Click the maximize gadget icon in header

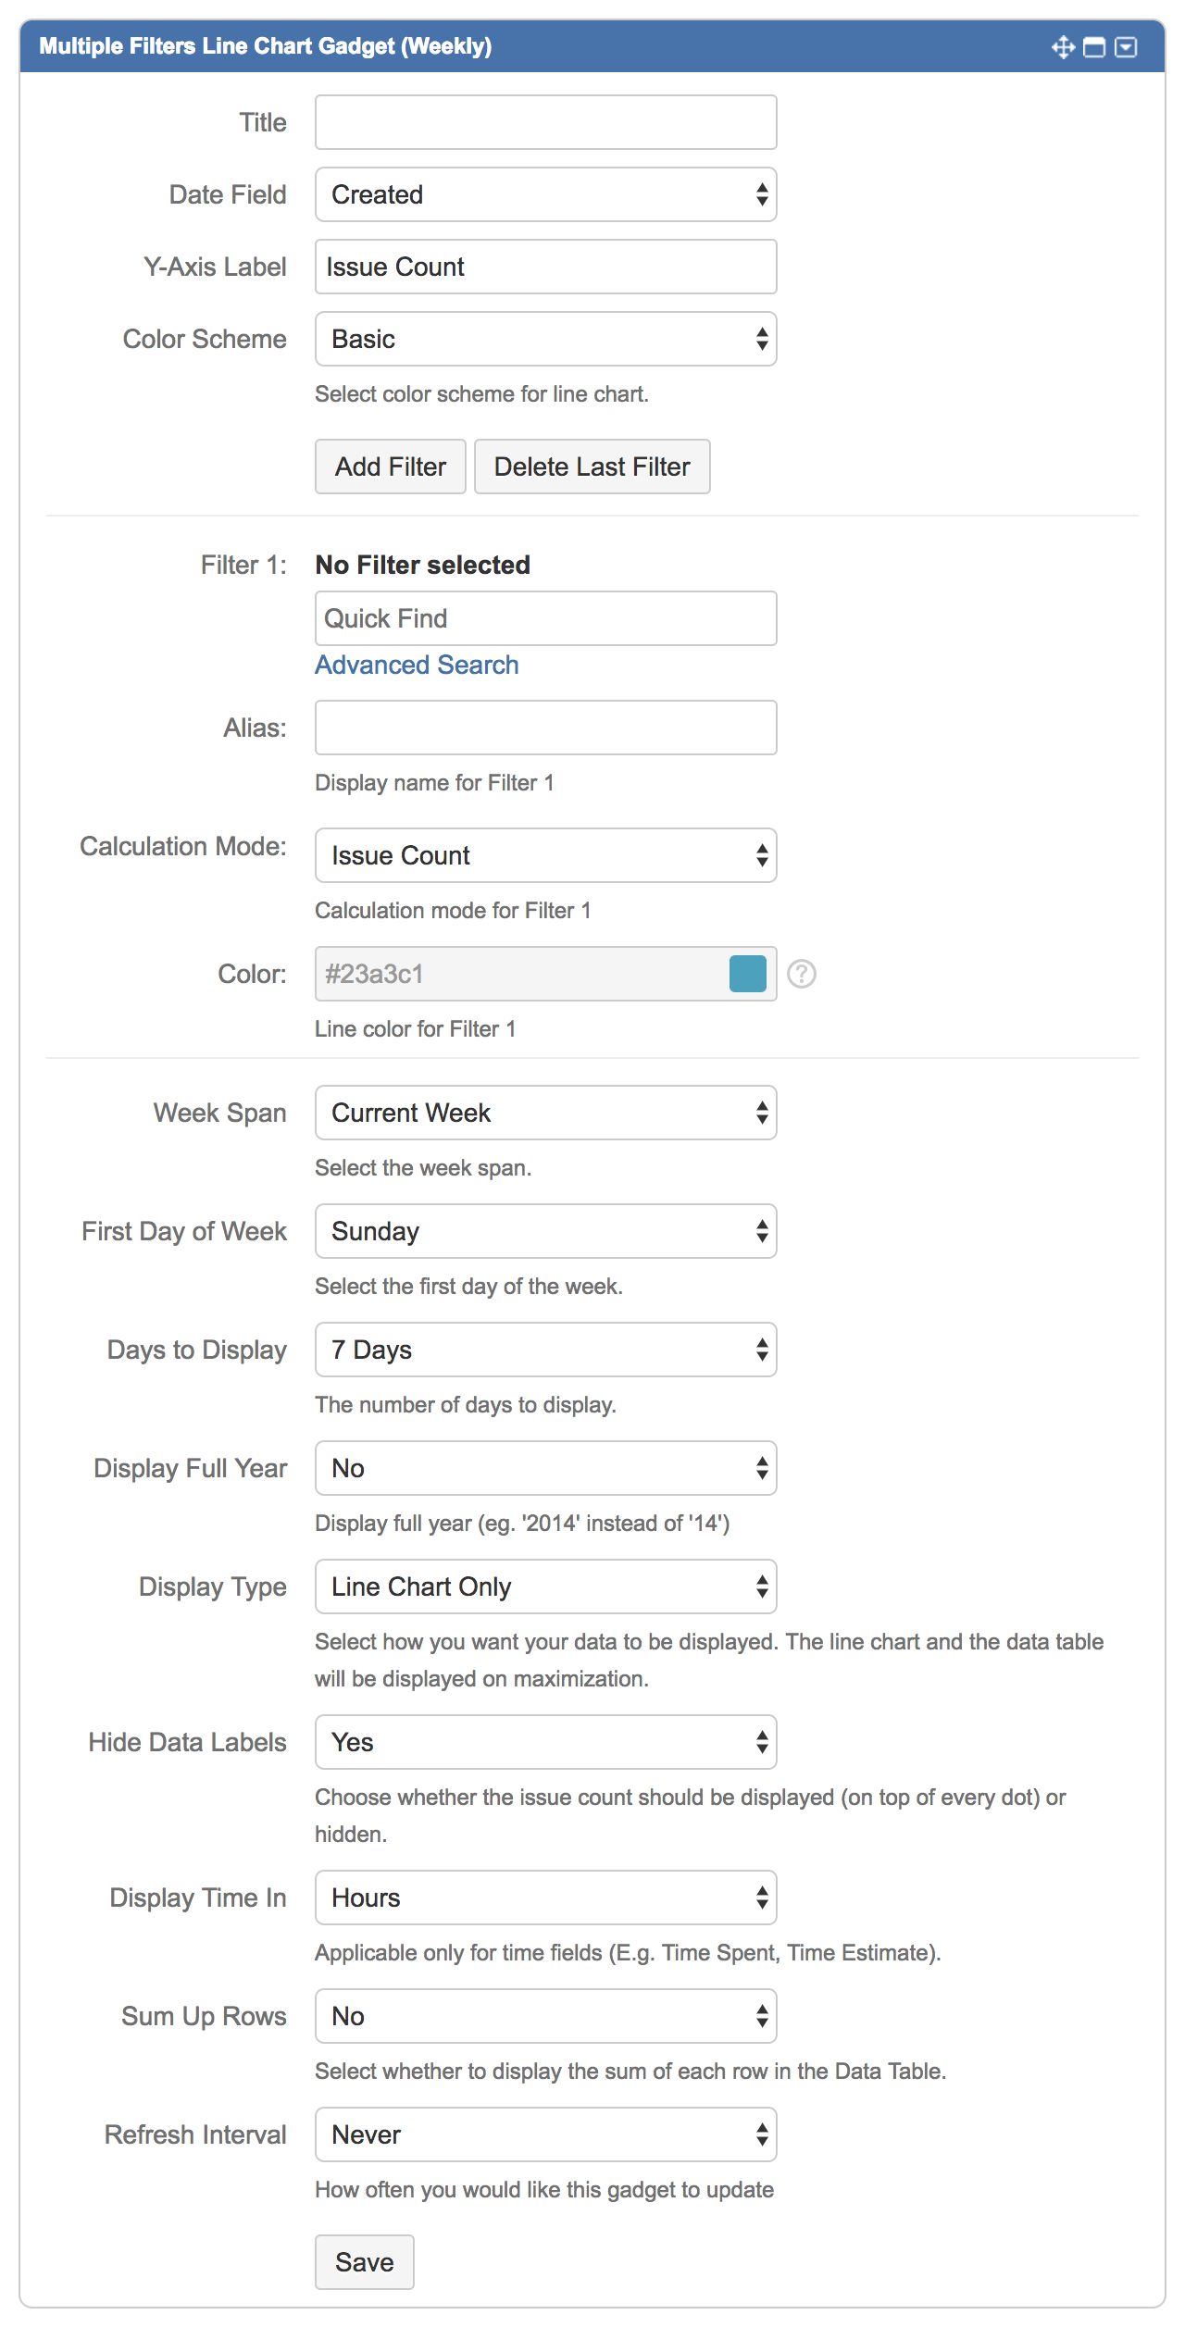[1094, 47]
